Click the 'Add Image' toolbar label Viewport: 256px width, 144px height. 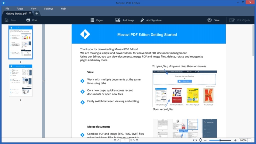128,20
